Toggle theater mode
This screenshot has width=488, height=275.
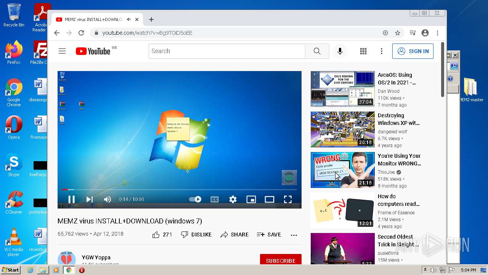tap(270, 199)
